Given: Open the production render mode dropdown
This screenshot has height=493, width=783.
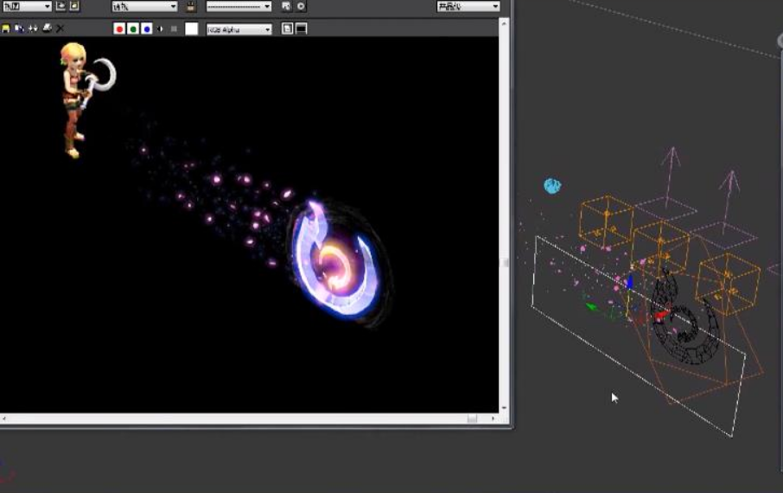Looking at the screenshot, I should click(x=468, y=6).
